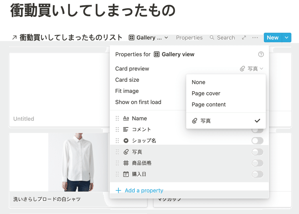Click the plus icon of Add a property

tap(118, 190)
